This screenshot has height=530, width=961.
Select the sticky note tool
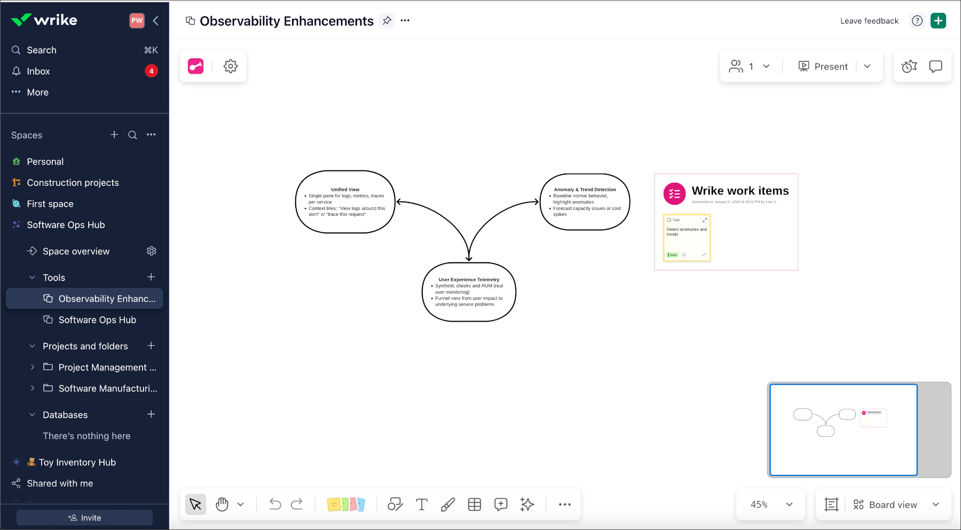pyautogui.click(x=346, y=504)
